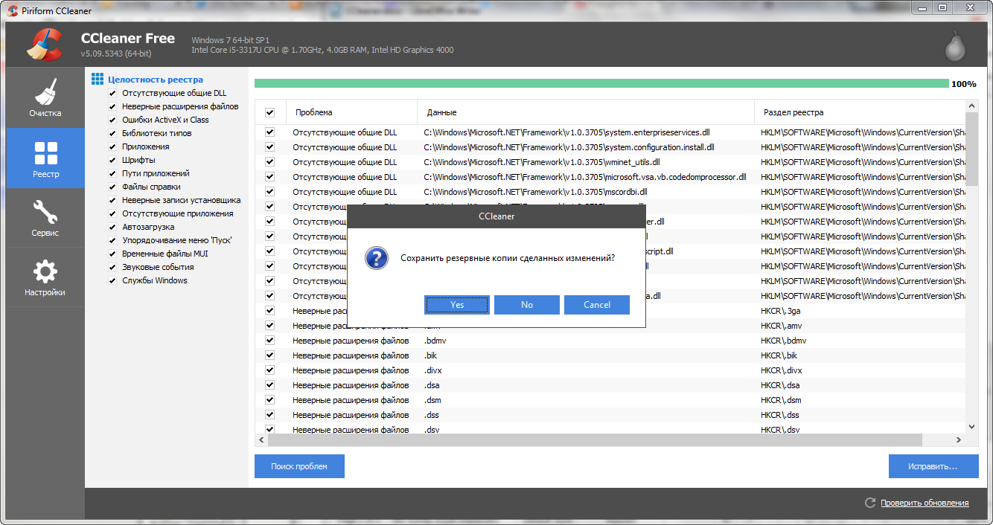Click the horizontal scrollbar left arrow
The width and height of the screenshot is (993, 525).
coord(261,439)
